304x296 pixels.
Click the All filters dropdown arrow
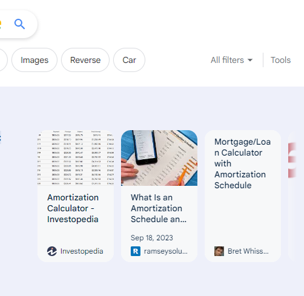click(250, 60)
